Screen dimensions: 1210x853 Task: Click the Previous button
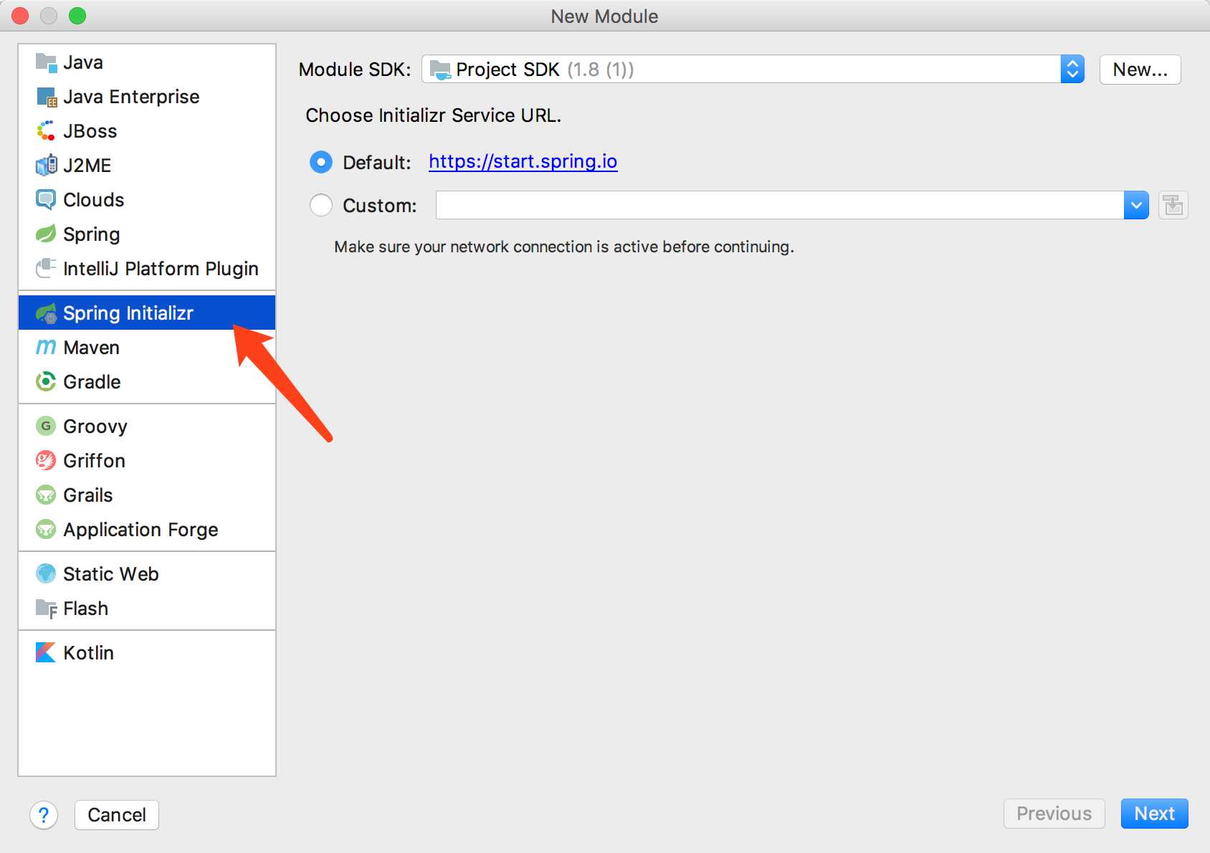tap(1054, 814)
